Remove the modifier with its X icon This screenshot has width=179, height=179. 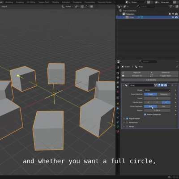[172, 85]
